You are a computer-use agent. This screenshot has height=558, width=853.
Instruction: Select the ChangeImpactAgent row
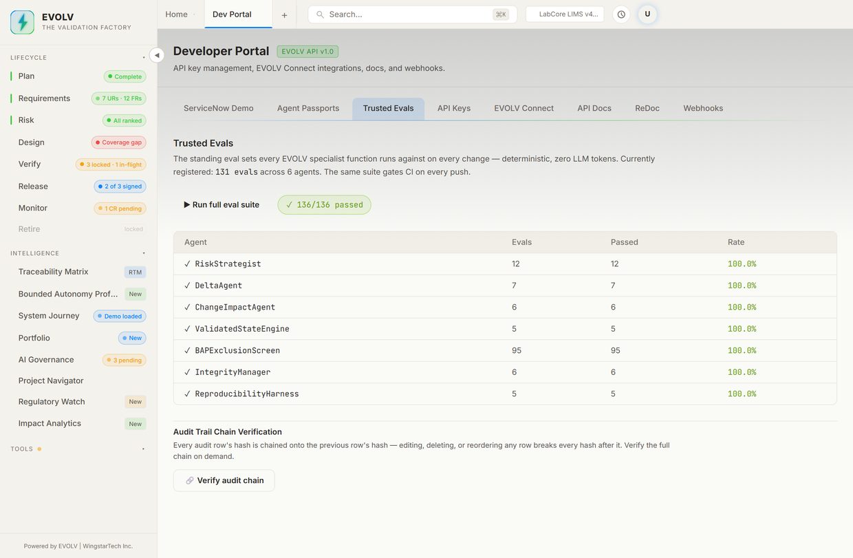click(505, 308)
